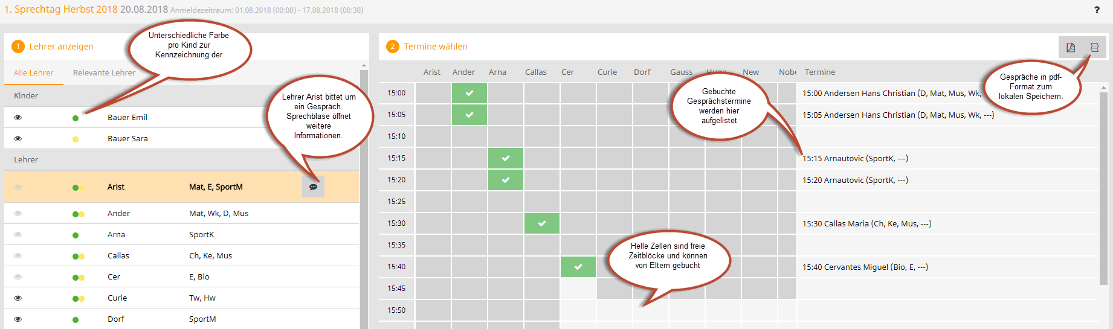Click subjects 'Mat, Wk, D, Mus'
This screenshot has height=329, width=1113.
219,214
